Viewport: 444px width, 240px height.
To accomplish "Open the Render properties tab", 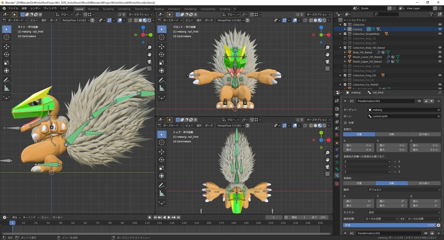I will click(337, 109).
